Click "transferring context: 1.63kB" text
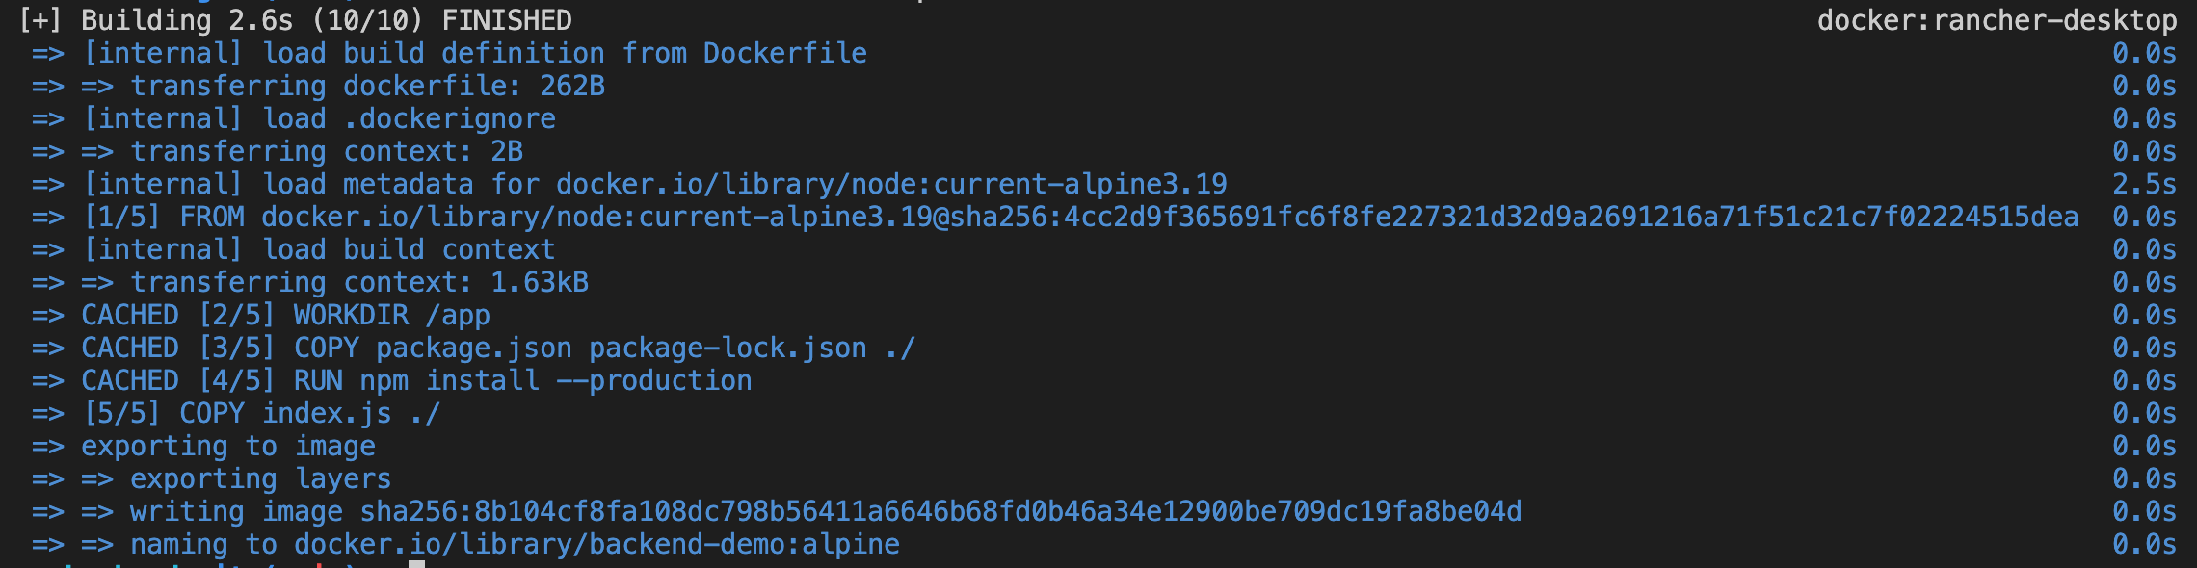This screenshot has width=2197, height=568. (359, 282)
